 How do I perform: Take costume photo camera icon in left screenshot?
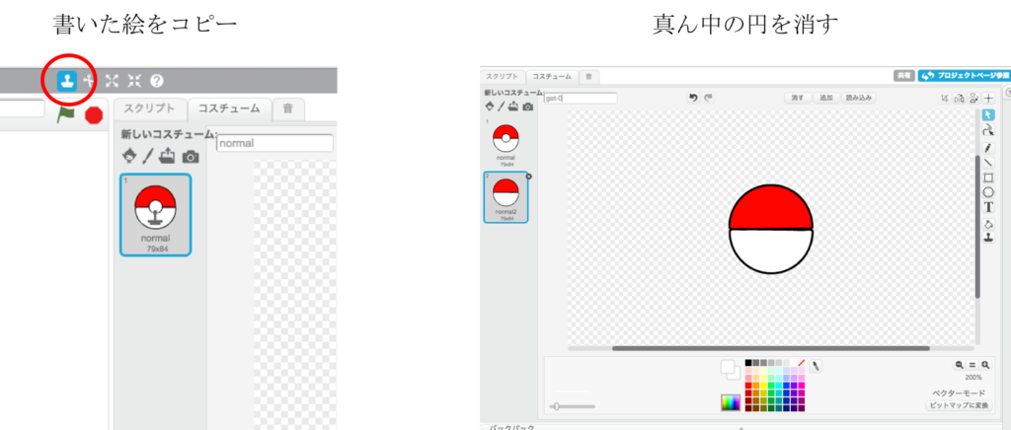coord(191,157)
